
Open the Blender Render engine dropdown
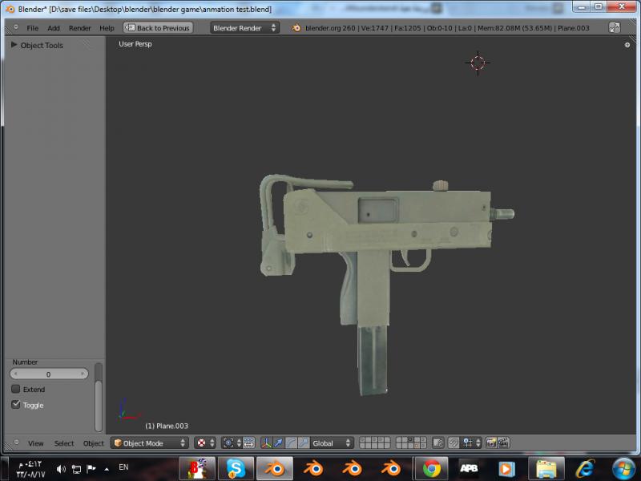(244, 28)
